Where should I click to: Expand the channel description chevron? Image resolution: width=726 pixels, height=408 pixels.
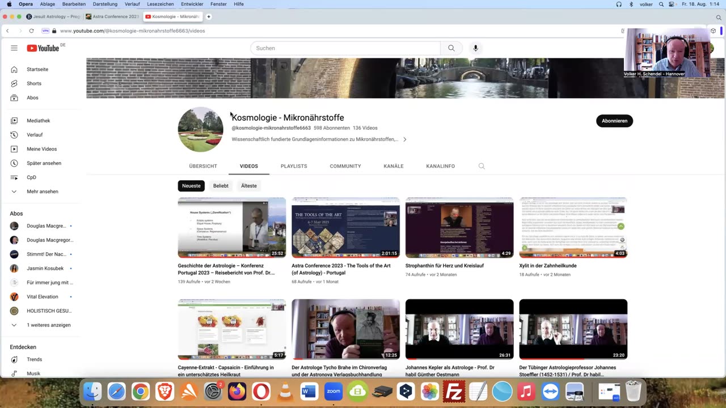pos(404,139)
